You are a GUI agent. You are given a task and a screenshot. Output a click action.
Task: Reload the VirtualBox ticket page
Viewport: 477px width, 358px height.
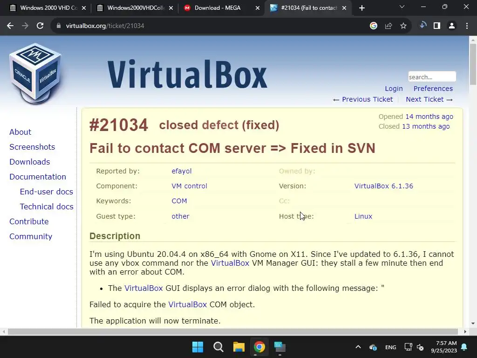(x=40, y=26)
